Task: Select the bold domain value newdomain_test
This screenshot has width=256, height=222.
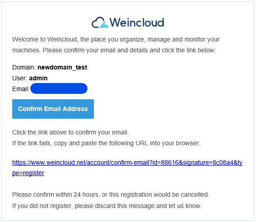Action: (62, 67)
